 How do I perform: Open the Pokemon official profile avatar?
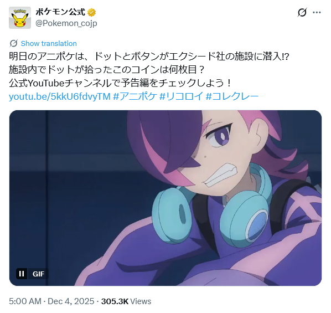pos(20,18)
